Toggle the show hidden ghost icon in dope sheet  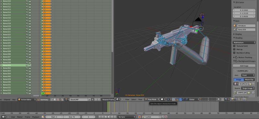coord(55,100)
